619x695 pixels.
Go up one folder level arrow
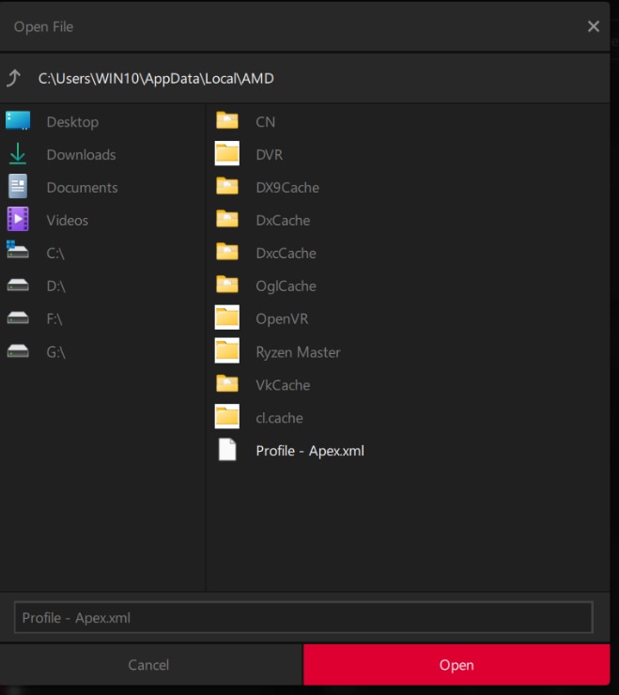coord(14,78)
